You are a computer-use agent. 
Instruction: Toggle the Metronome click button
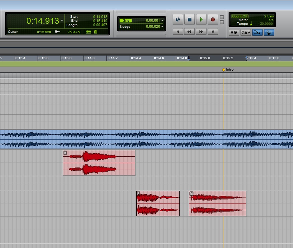click(246, 32)
